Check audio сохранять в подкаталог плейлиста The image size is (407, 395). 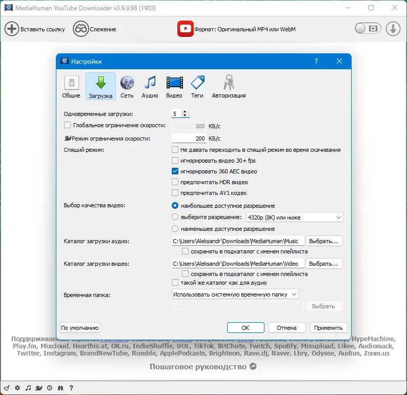click(185, 251)
